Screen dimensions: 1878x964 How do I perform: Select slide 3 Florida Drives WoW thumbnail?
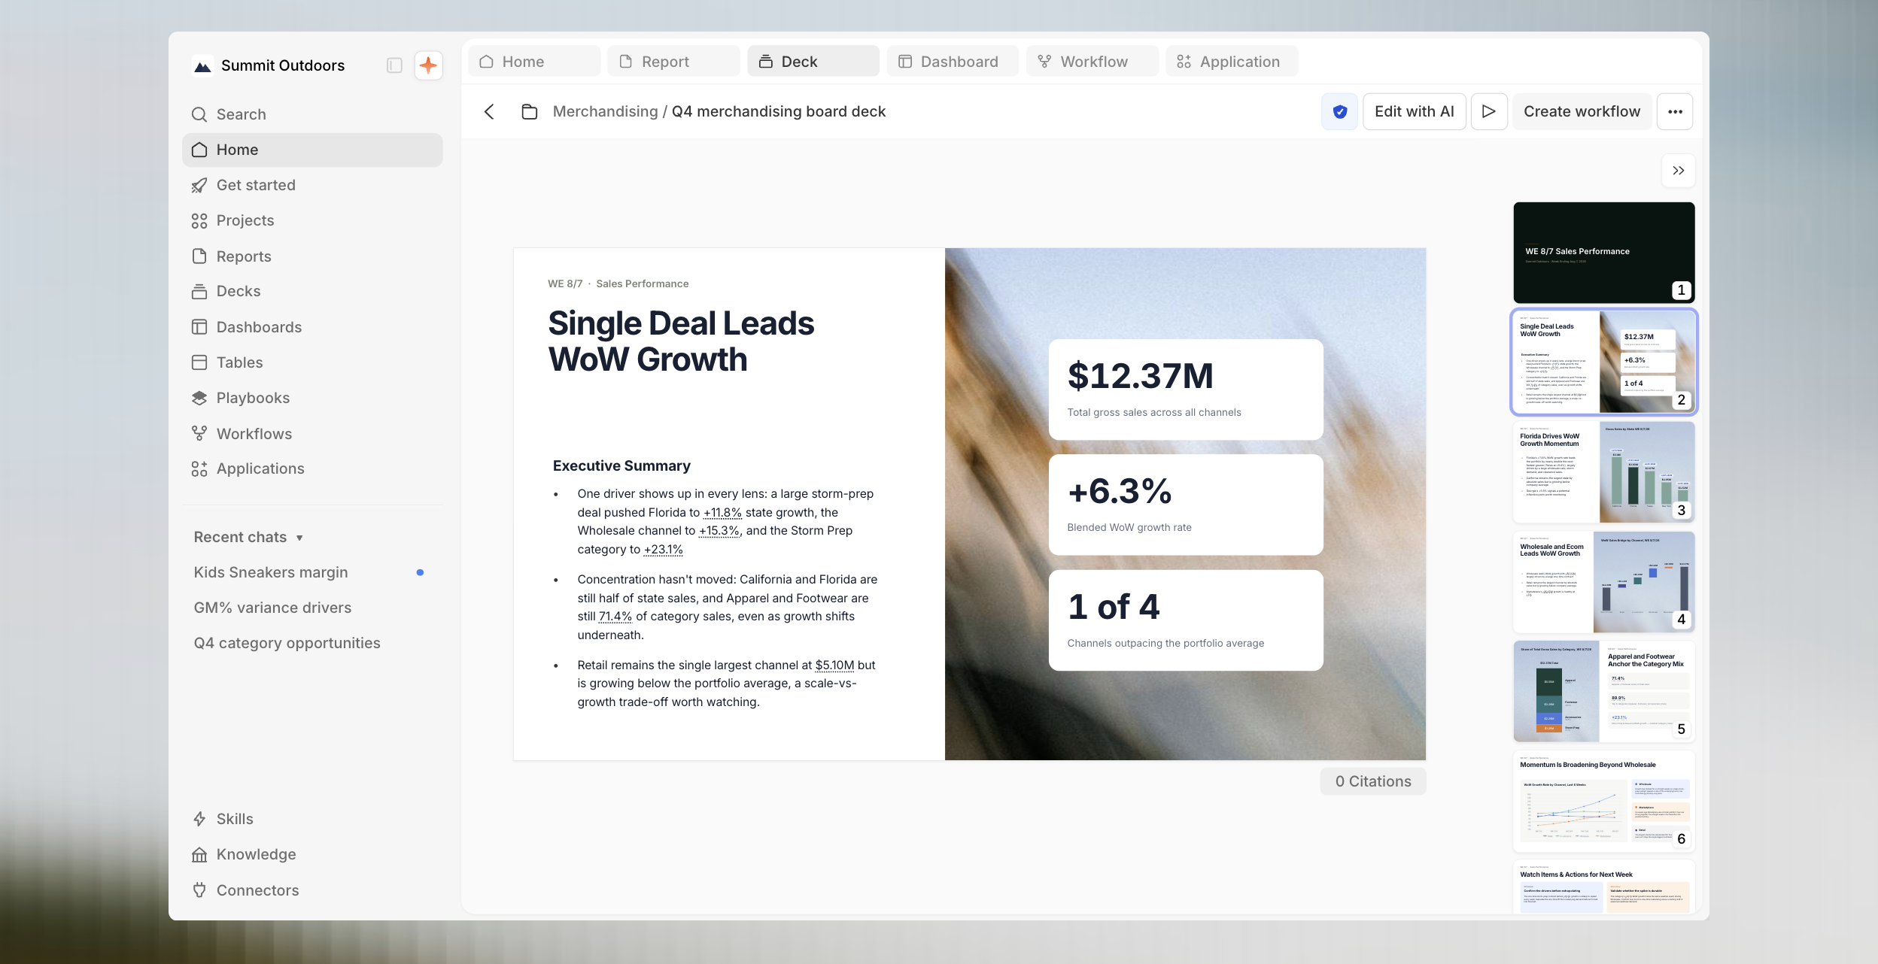[x=1603, y=471]
